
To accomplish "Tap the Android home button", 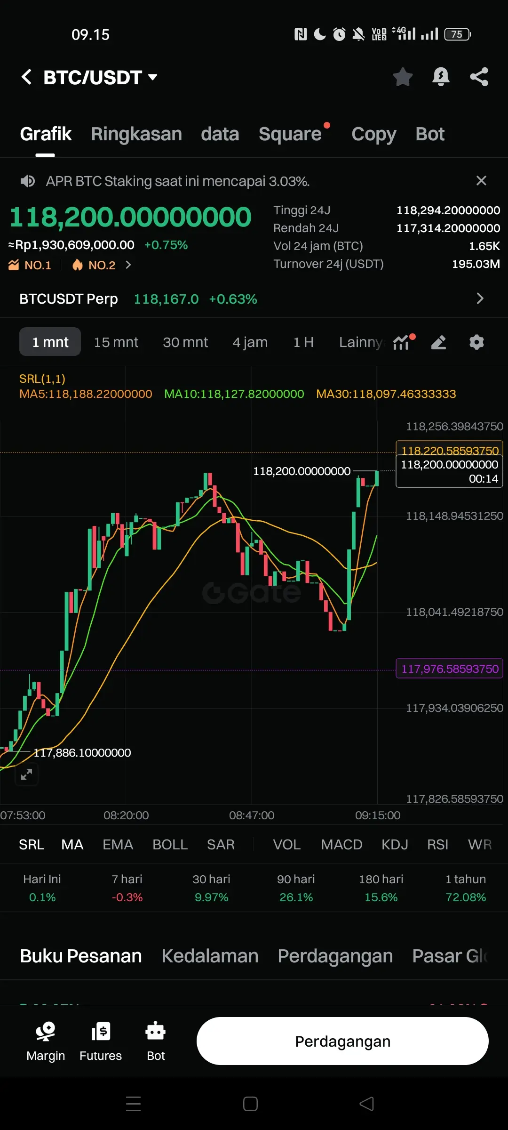I will point(250,1104).
